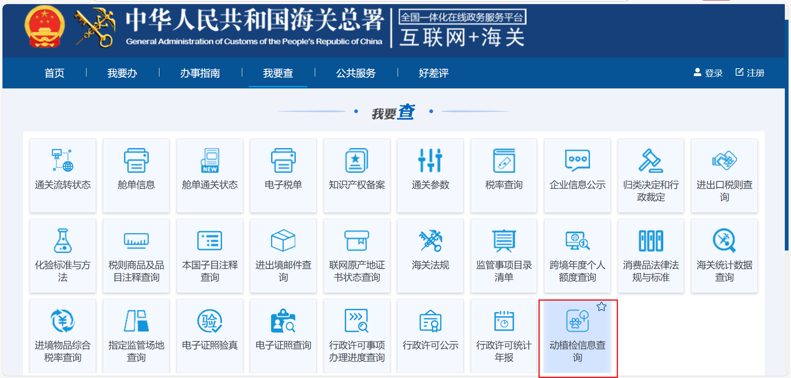Click the 税率查询 icon

(504, 160)
